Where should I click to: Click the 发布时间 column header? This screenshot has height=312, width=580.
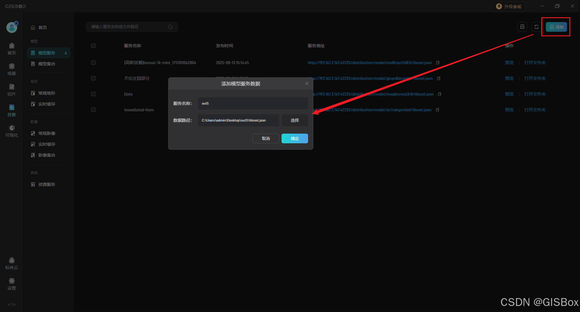pos(224,46)
